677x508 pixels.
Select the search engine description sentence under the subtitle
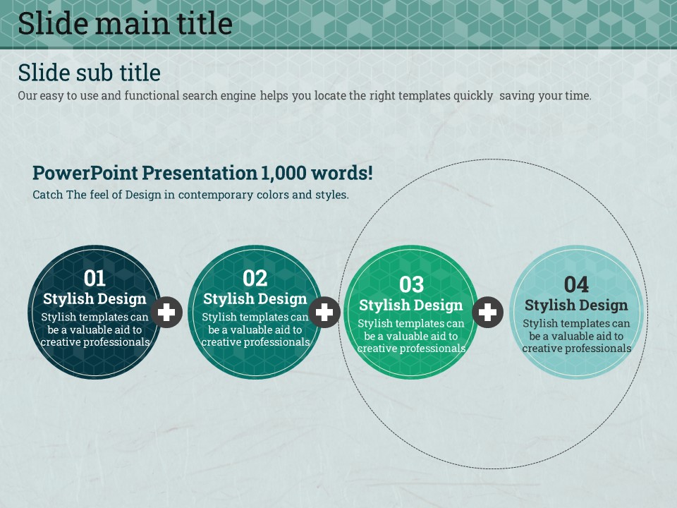point(304,96)
